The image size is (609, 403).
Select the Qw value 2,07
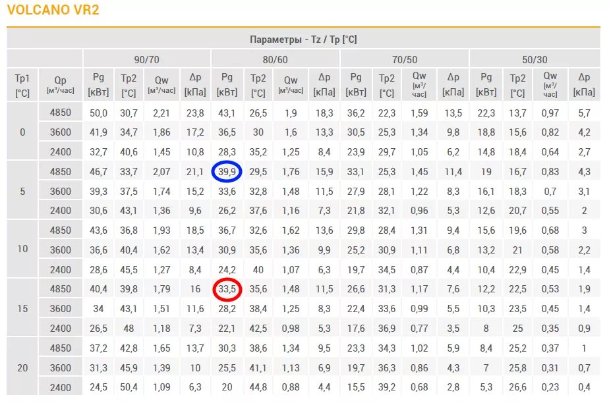[x=161, y=171]
